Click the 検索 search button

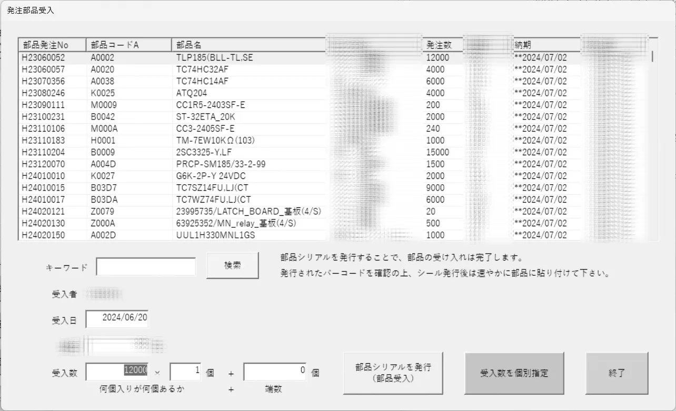click(232, 266)
